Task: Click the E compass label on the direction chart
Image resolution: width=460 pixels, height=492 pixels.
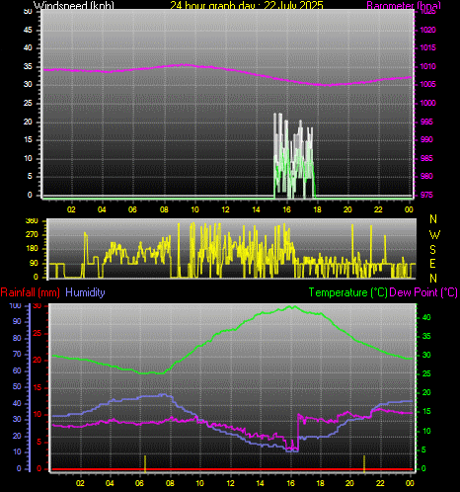Action: pyautogui.click(x=433, y=264)
